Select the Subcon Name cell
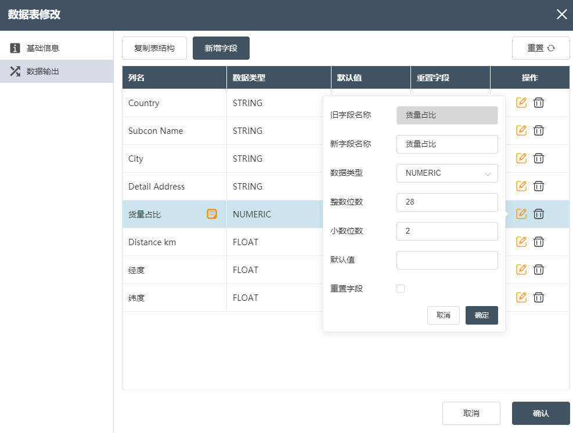The height and width of the screenshot is (433, 573). [x=174, y=130]
